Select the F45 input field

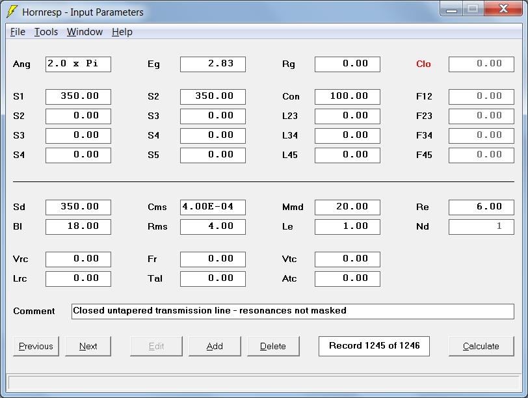482,155
